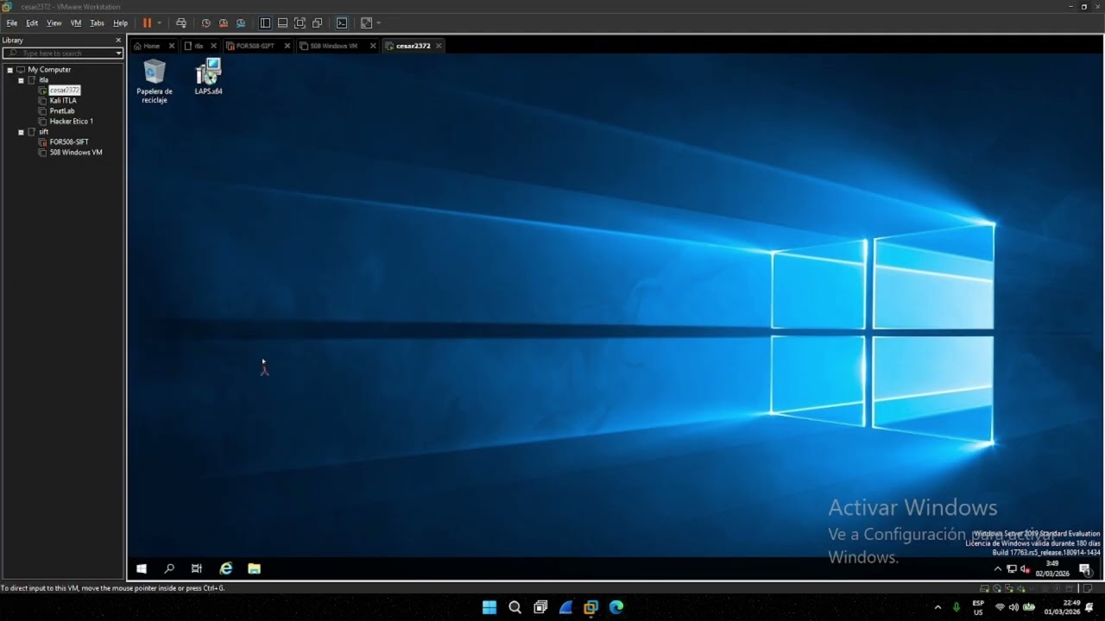Open Task View in the guest taskbar
Screen dimensions: 1105x621
[x=197, y=568]
